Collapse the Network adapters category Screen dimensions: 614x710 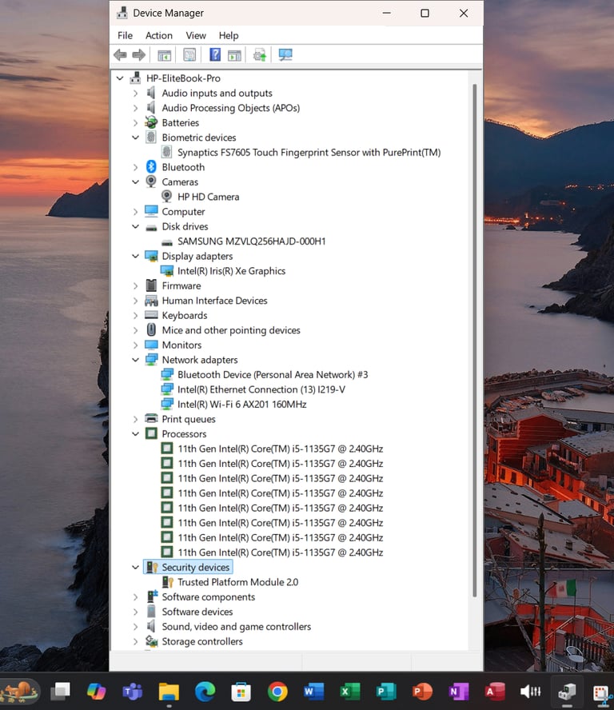(x=135, y=361)
